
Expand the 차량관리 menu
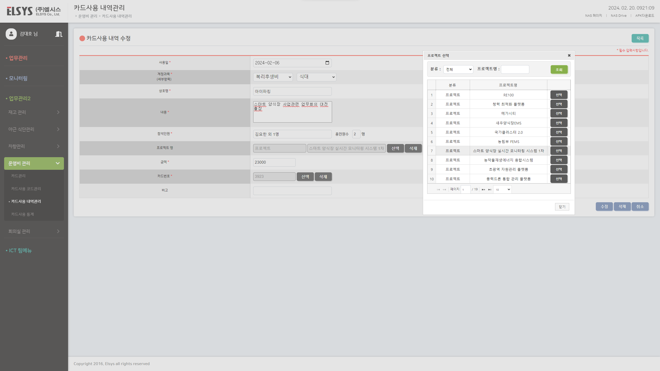point(34,146)
